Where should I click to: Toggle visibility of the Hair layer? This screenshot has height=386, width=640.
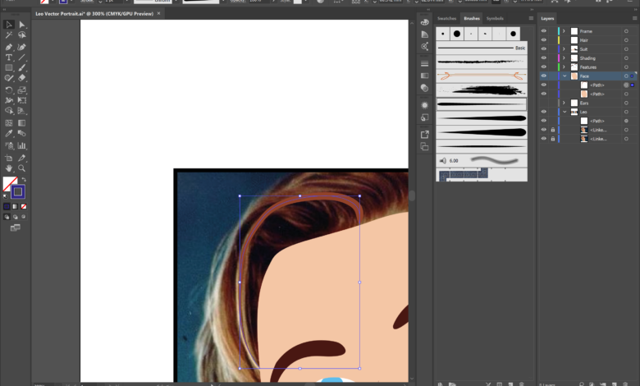pos(543,40)
